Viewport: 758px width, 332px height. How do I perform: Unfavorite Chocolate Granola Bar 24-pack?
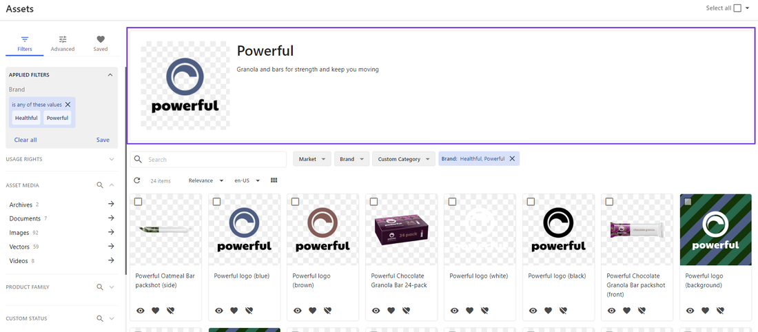pos(406,310)
